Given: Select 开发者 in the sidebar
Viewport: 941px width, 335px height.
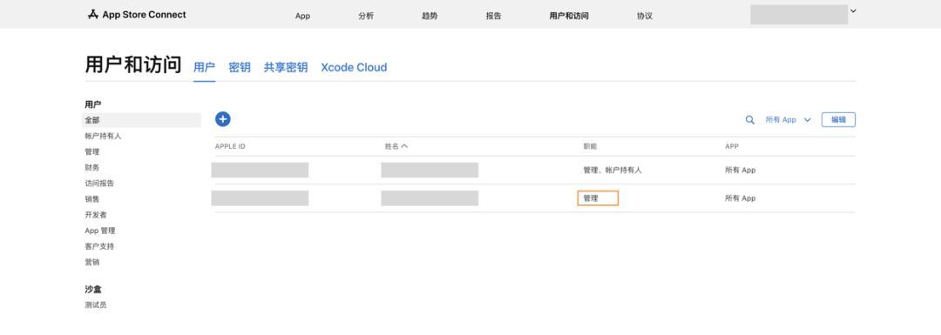Looking at the screenshot, I should point(96,215).
